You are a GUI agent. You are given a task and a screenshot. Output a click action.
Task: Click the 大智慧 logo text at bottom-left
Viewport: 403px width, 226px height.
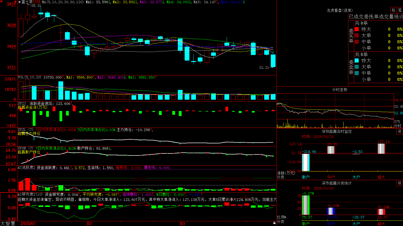pyautogui.click(x=8, y=223)
